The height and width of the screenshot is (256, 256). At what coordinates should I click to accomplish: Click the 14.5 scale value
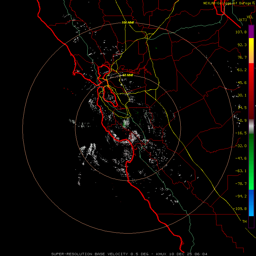(x=242, y=108)
